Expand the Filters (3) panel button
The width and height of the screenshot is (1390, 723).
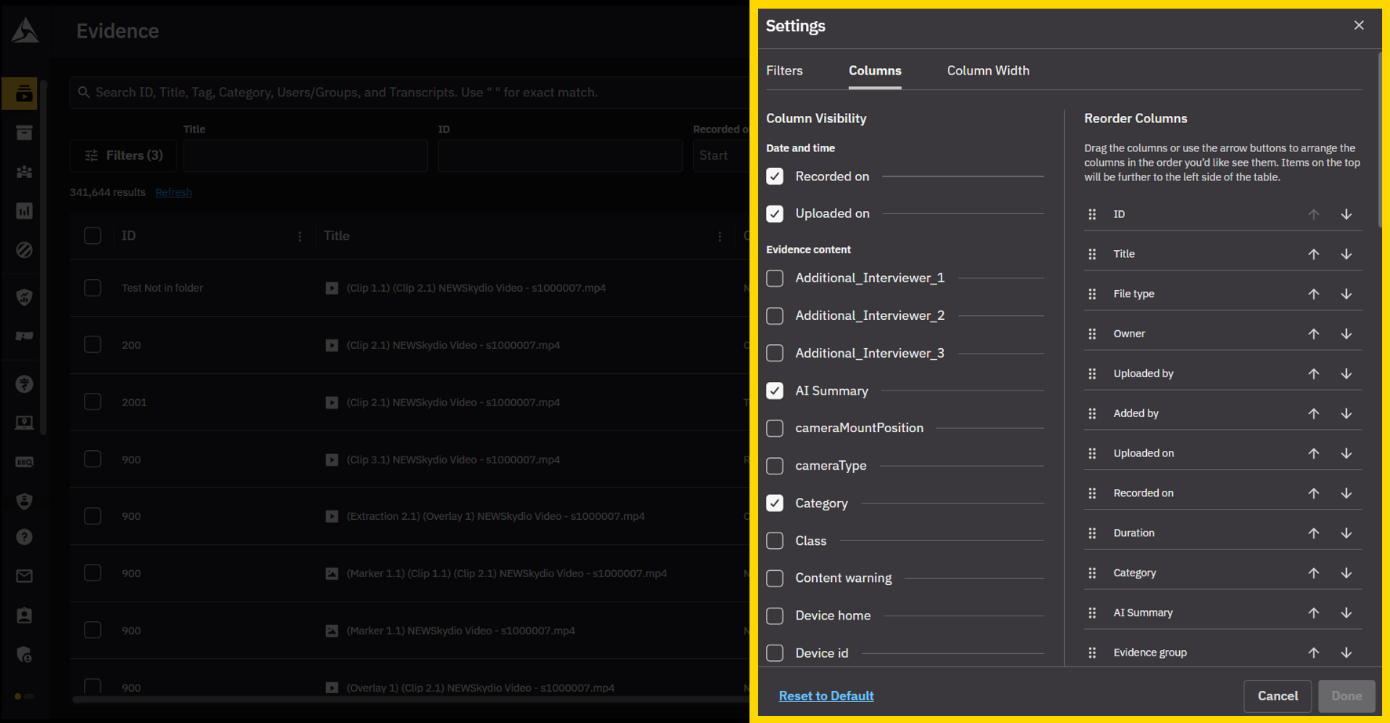click(123, 155)
